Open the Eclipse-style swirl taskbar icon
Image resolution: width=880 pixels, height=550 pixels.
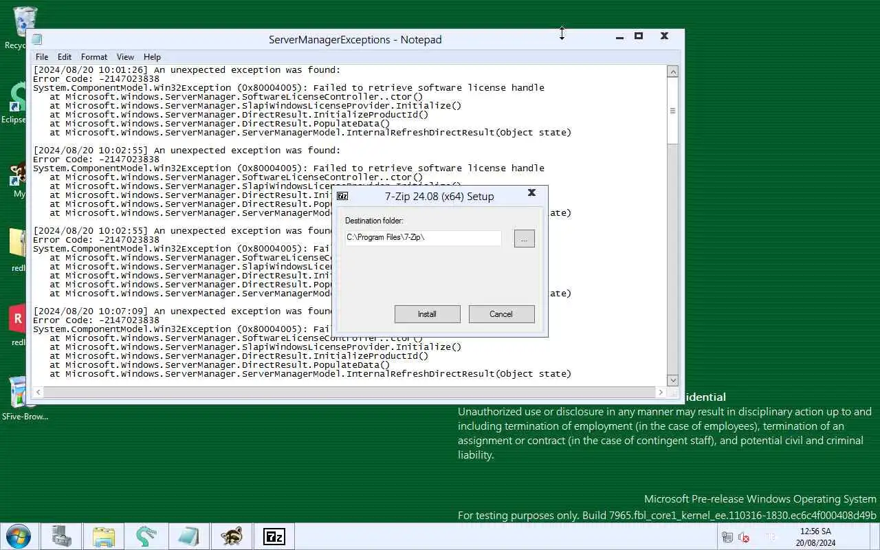146,536
